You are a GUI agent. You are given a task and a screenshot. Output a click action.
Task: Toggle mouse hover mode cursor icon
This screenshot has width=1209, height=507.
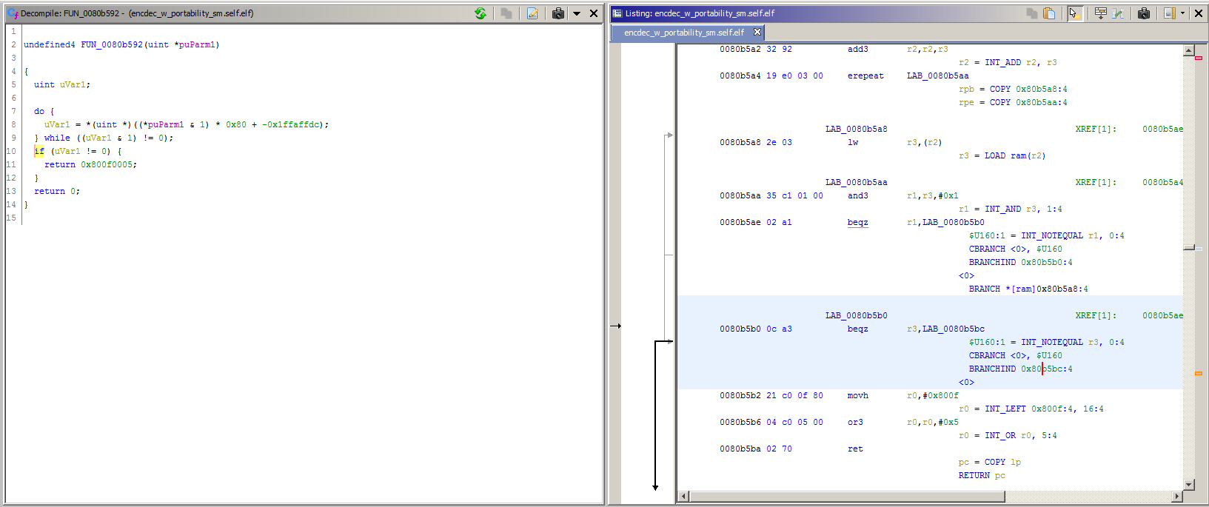click(1075, 13)
